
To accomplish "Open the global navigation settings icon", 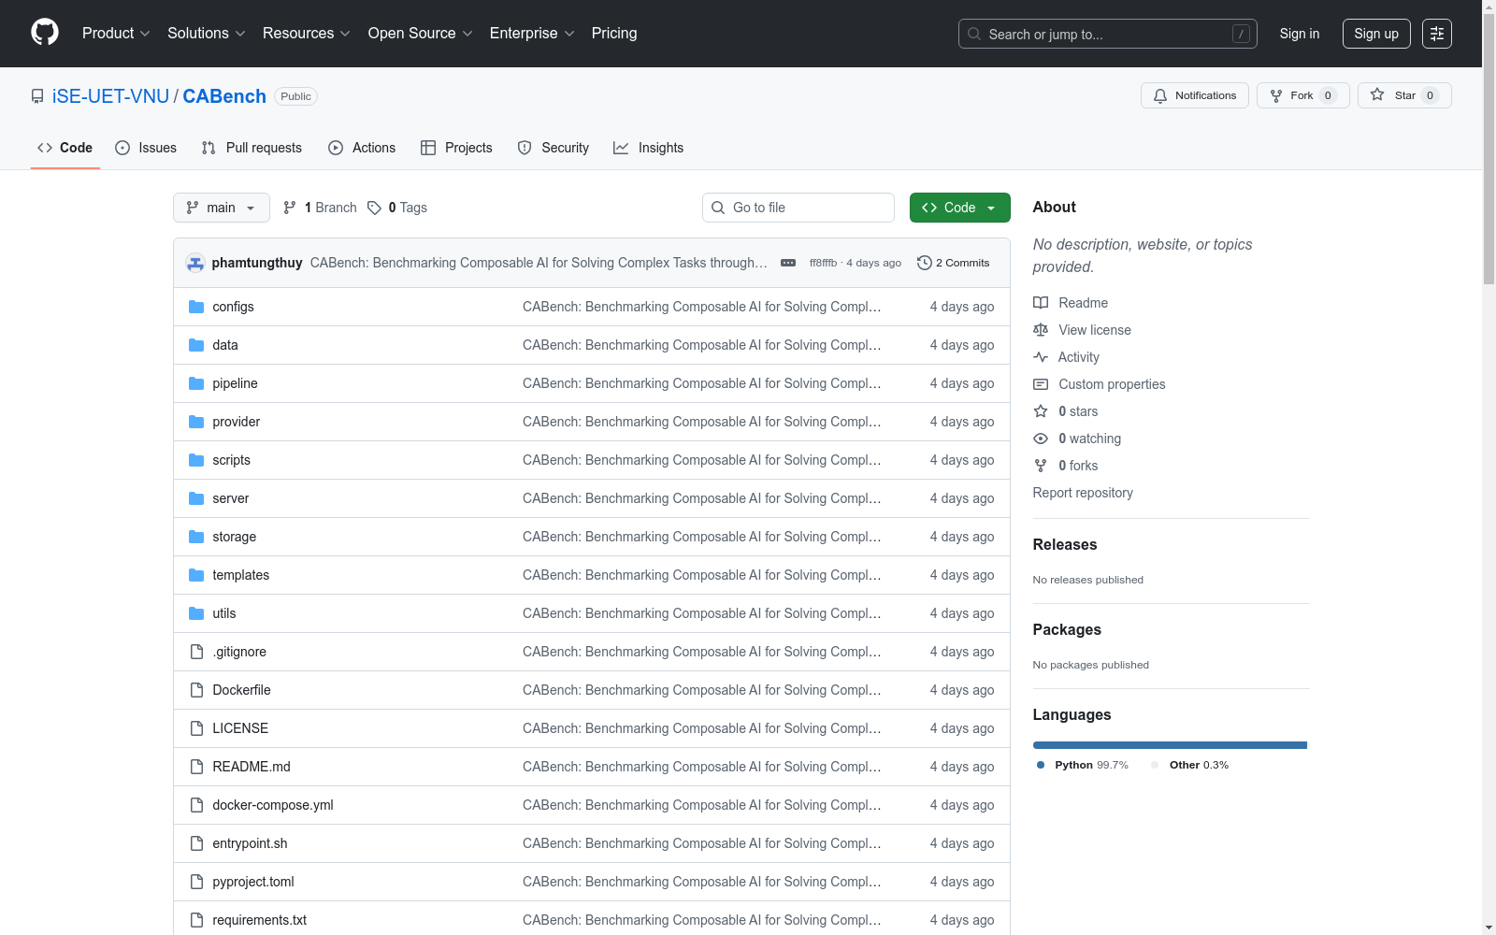I will pos(1436,34).
